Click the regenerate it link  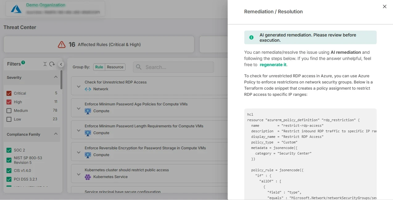click(273, 65)
